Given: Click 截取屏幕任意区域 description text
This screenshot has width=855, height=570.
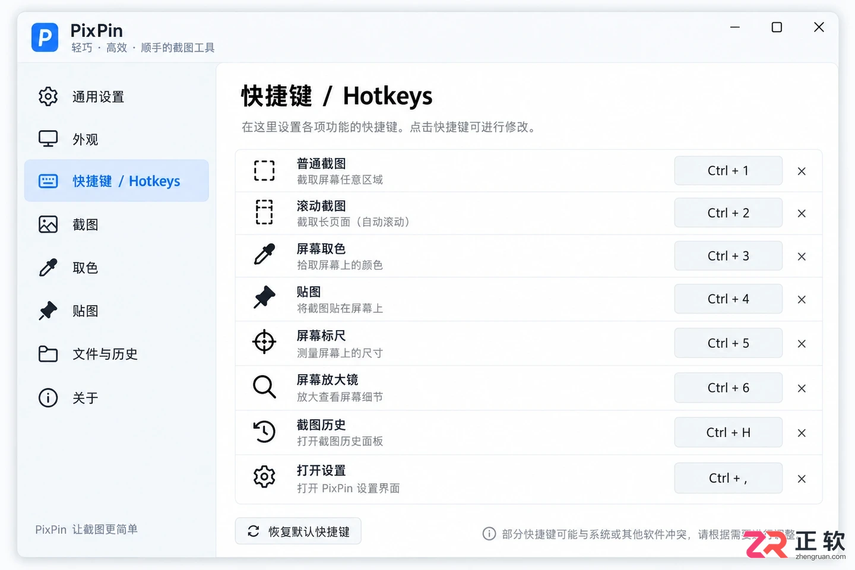Looking at the screenshot, I should click(340, 180).
